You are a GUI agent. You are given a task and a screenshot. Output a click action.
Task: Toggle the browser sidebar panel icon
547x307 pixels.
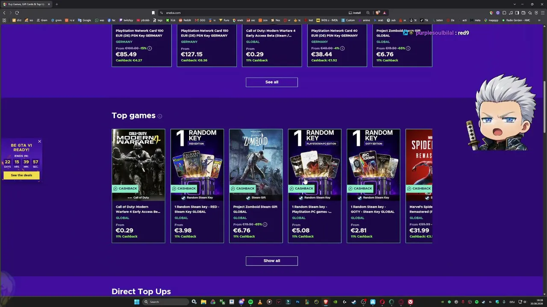click(517, 13)
